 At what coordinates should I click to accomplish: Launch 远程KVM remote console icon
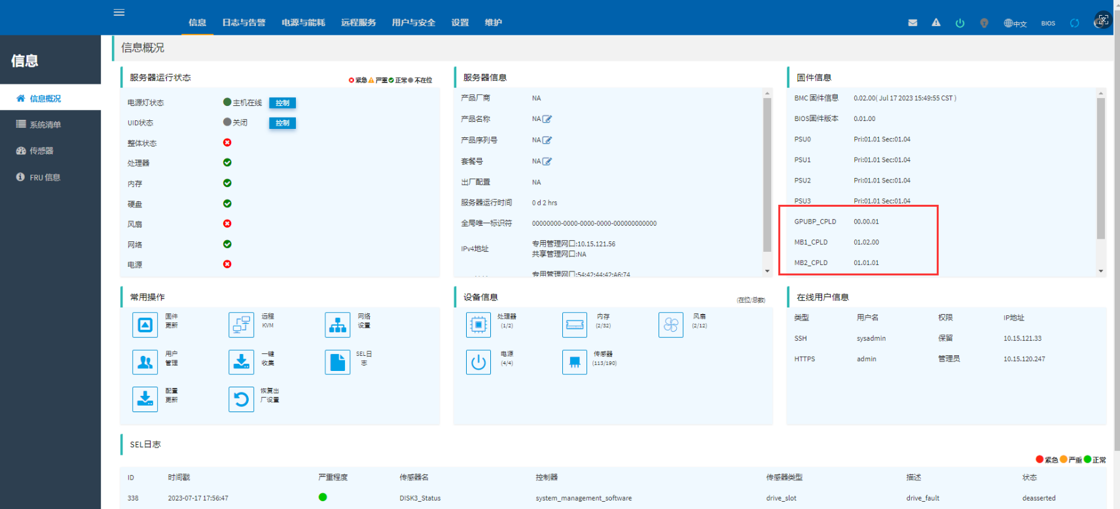(241, 325)
